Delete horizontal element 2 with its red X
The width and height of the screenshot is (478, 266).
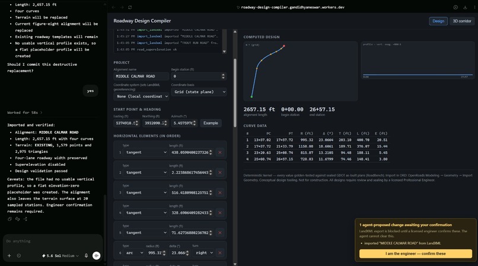(x=220, y=172)
